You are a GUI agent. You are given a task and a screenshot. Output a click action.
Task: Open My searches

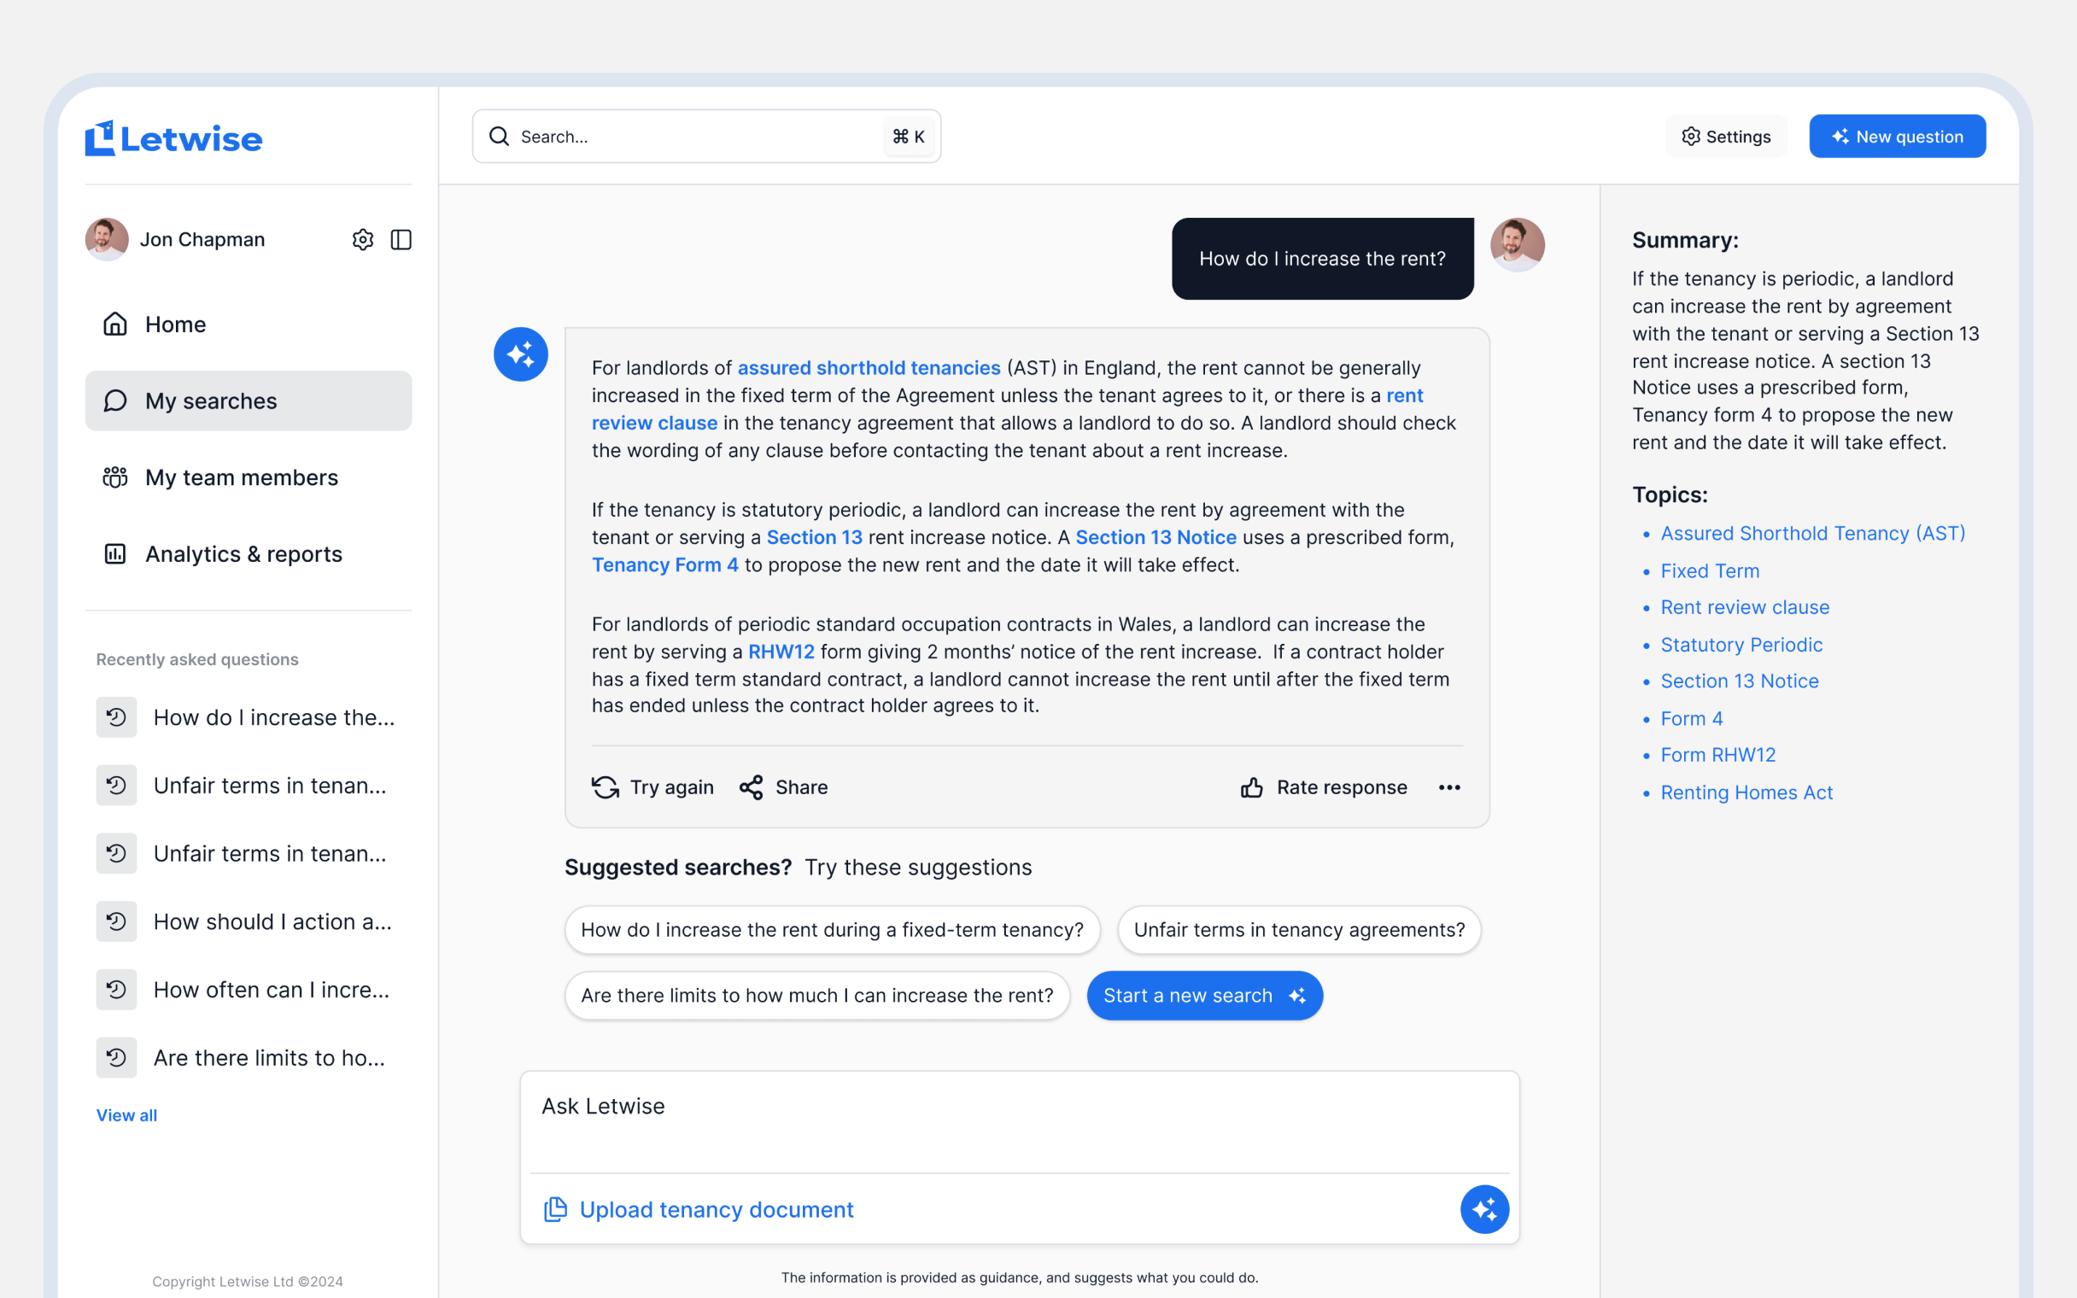tap(248, 401)
